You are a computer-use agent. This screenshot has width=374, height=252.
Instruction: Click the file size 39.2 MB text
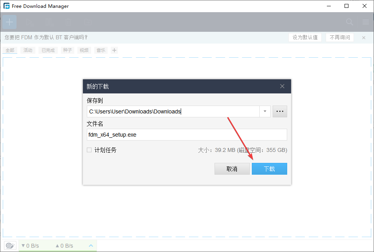225,150
